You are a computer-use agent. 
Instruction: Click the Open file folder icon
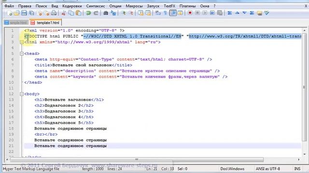tap(17, 13)
